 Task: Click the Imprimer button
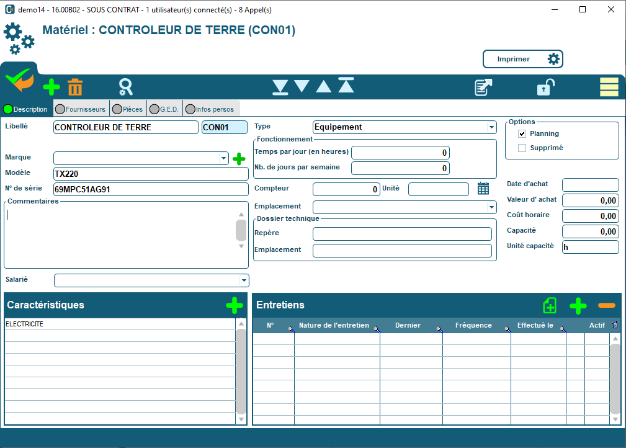[x=512, y=59]
